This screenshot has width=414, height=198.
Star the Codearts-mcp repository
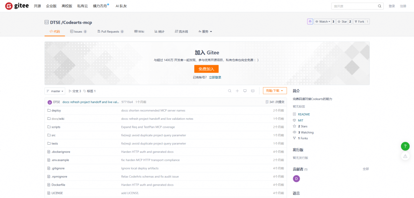[342, 21]
